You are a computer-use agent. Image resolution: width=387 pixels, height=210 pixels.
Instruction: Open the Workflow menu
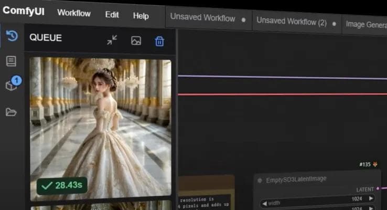tap(74, 13)
